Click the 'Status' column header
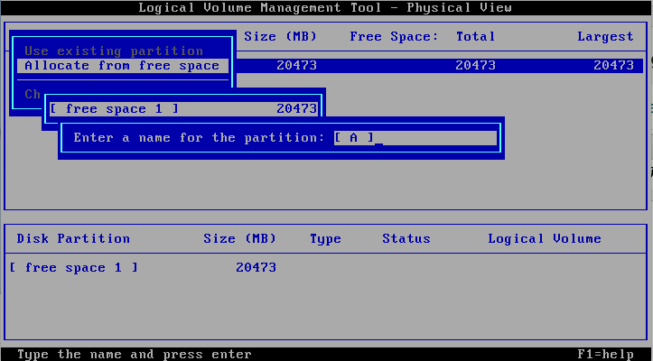This screenshot has height=361, width=653. (x=406, y=239)
